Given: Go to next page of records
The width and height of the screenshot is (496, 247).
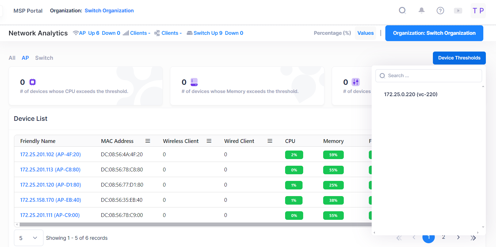Looking at the screenshot, I should pyautogui.click(x=458, y=238).
